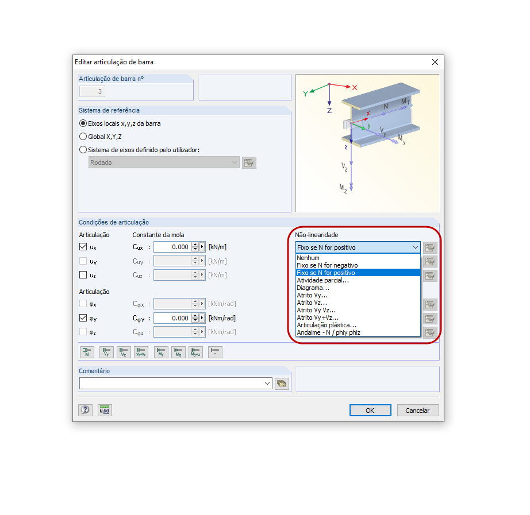
Task: Choose Atrito Vy... option
Action: click(x=358, y=295)
